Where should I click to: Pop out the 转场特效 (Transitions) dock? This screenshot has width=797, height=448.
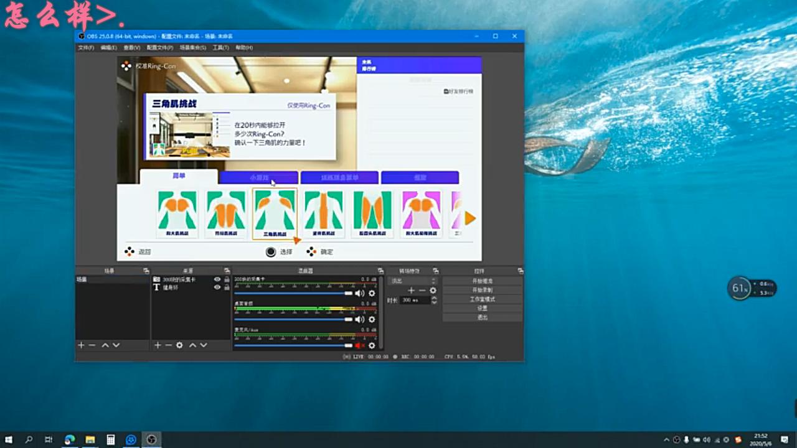coord(436,271)
